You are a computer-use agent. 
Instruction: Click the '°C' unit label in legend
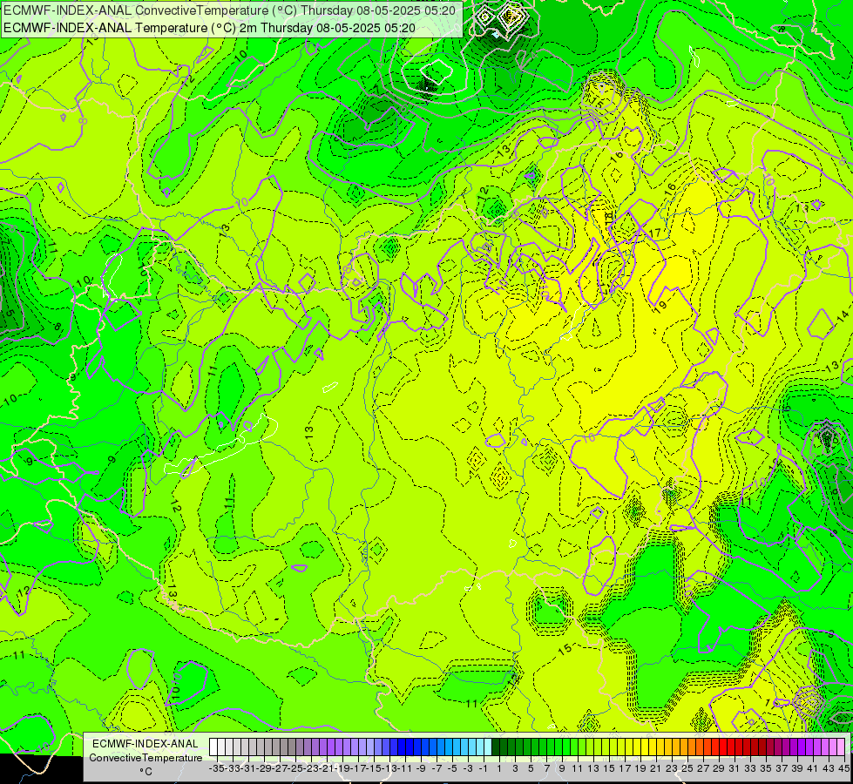click(146, 772)
